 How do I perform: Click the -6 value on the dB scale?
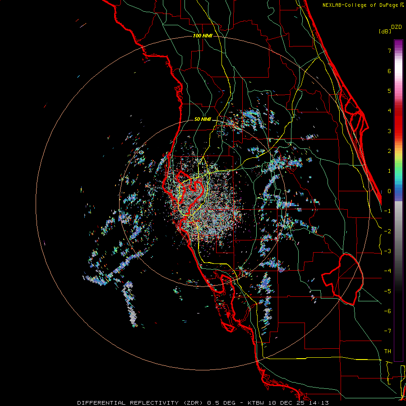point(388,311)
